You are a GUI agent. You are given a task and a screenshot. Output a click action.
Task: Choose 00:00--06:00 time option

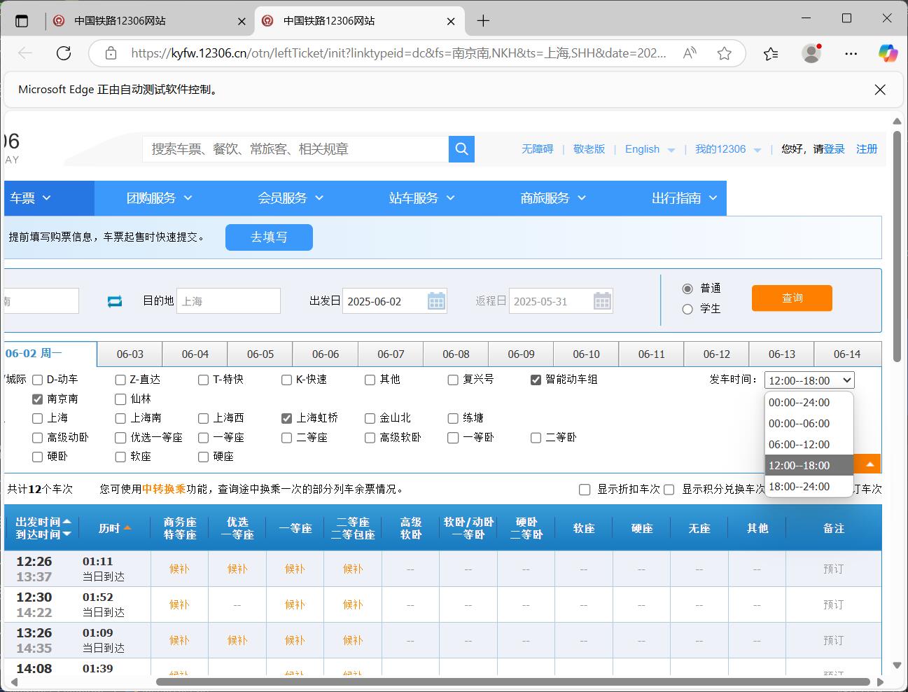[809, 424]
